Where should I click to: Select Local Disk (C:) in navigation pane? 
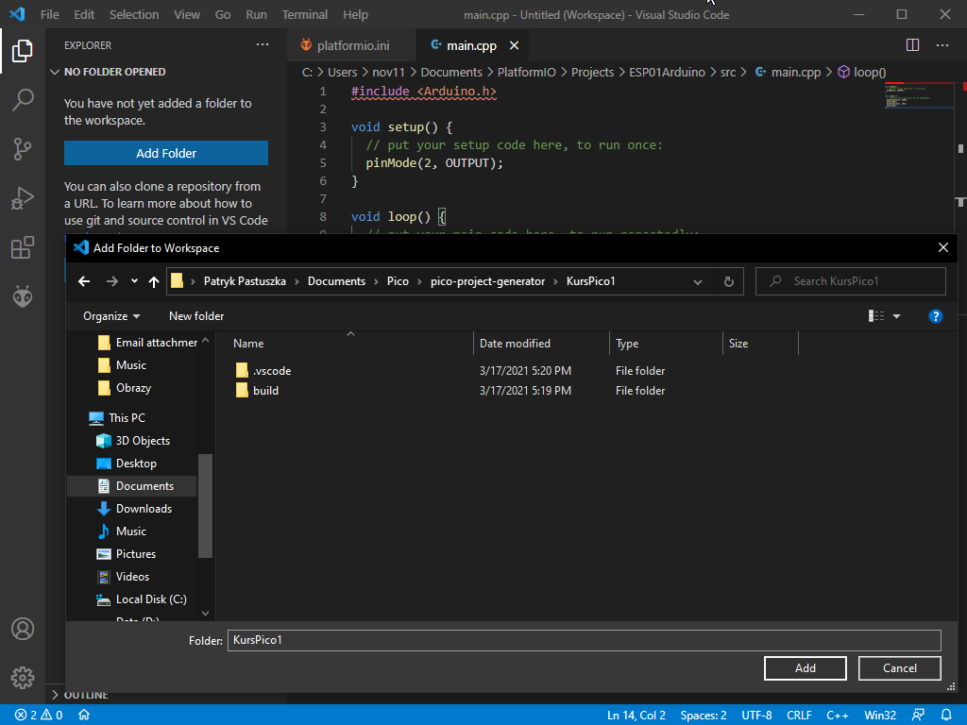click(x=151, y=599)
